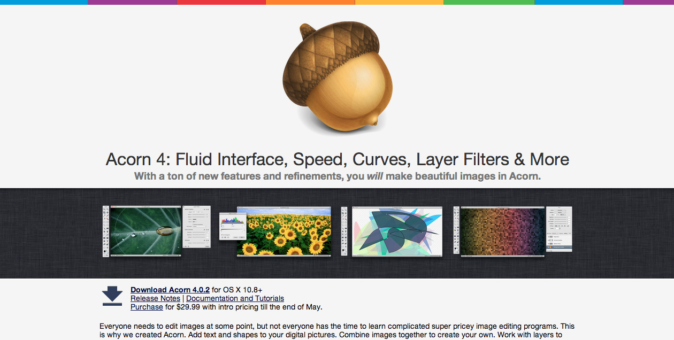The image size is (674, 340).
Task: View the water droplet leaf screenshot
Action: pyautogui.click(x=157, y=232)
